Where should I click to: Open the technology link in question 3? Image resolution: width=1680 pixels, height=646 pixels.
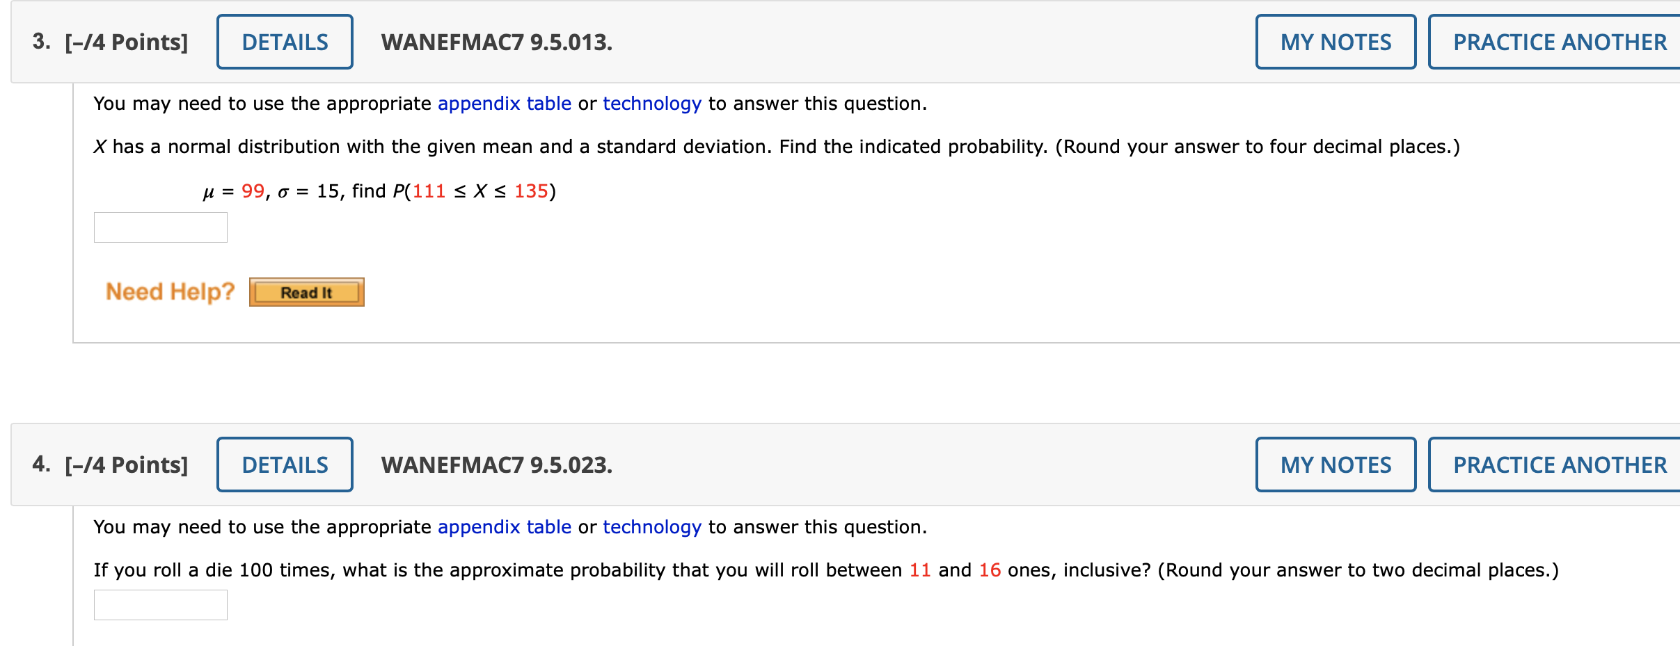pyautogui.click(x=652, y=103)
